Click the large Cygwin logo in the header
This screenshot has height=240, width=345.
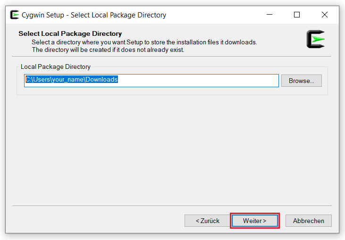315,39
